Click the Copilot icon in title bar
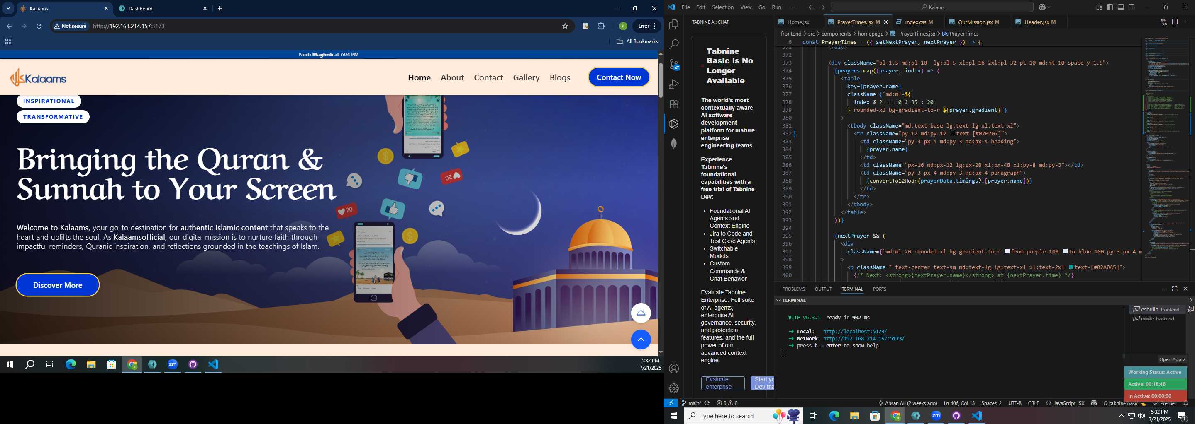This screenshot has width=1195, height=424. pos(1042,7)
